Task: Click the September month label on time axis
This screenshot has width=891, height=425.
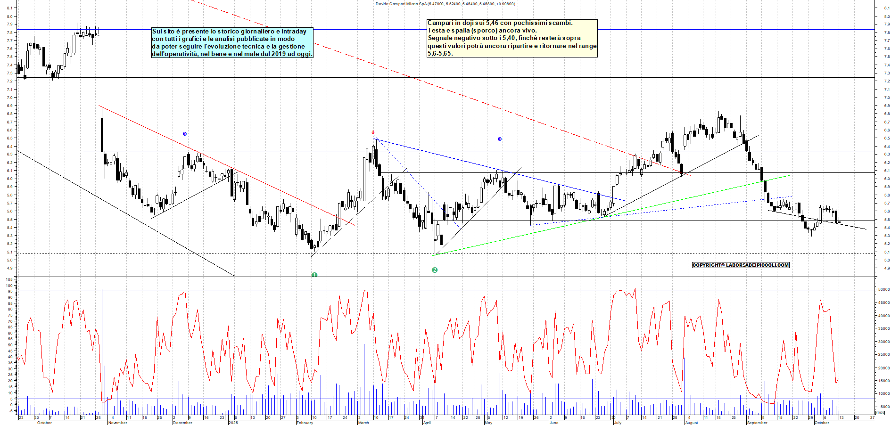Action: [x=757, y=423]
